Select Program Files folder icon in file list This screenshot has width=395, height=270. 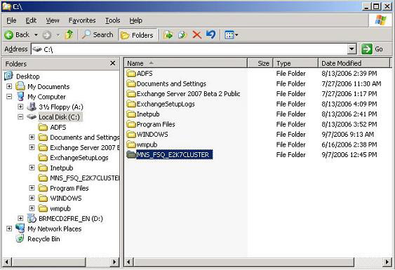point(131,124)
